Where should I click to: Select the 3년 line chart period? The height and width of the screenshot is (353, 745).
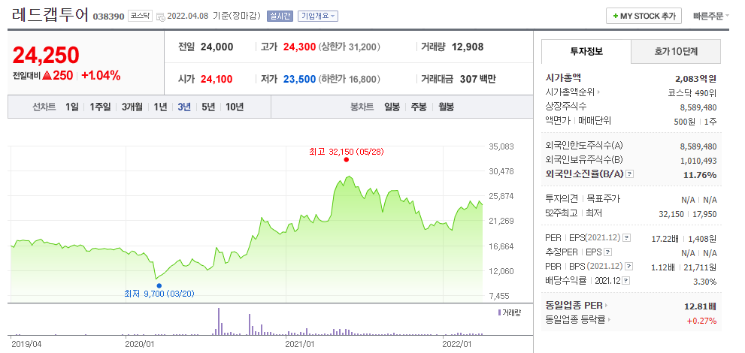coord(184,107)
